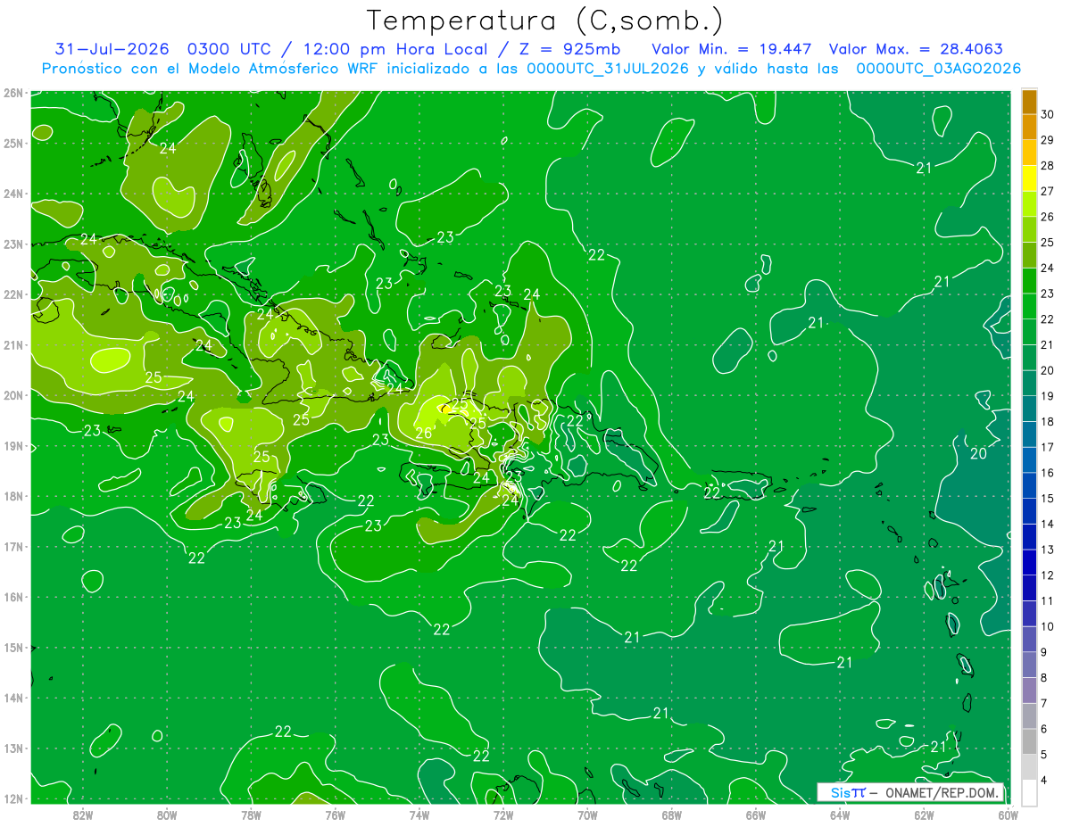This screenshot has width=1071, height=827.
Task: Click the '21N' latitude axis label
Action: coord(14,344)
